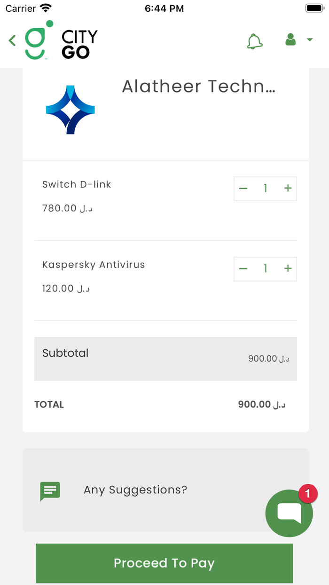Select the Kaspersky Antivirus item name
This screenshot has height=585, width=329.
point(94,265)
